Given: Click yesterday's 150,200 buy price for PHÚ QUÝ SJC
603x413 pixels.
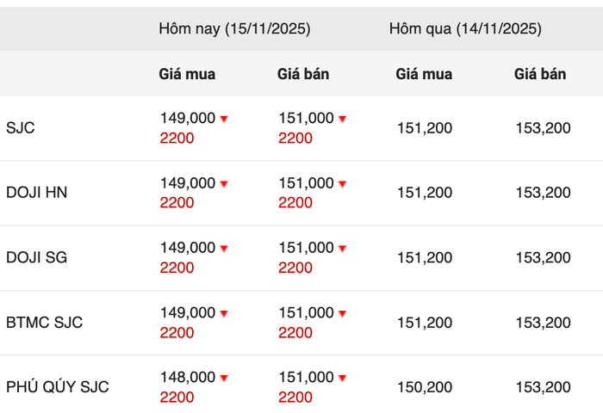Looking at the screenshot, I should (425, 387).
